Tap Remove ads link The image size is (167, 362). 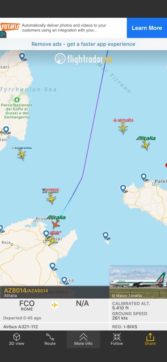point(83,44)
